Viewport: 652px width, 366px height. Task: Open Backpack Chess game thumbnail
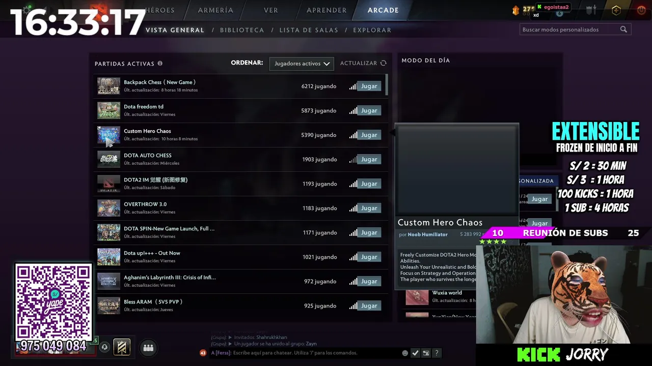[108, 86]
